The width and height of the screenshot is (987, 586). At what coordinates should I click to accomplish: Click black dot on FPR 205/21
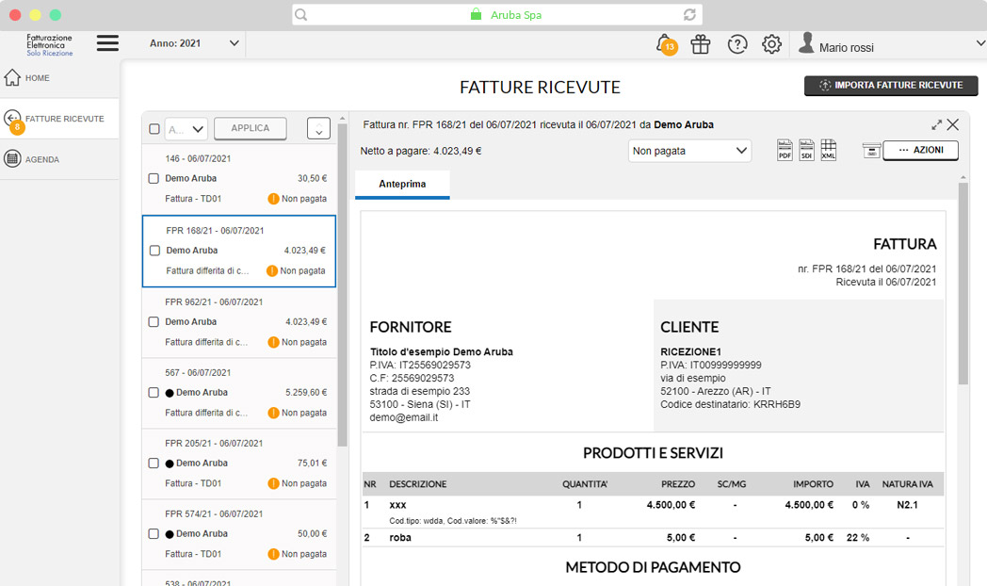(x=170, y=464)
